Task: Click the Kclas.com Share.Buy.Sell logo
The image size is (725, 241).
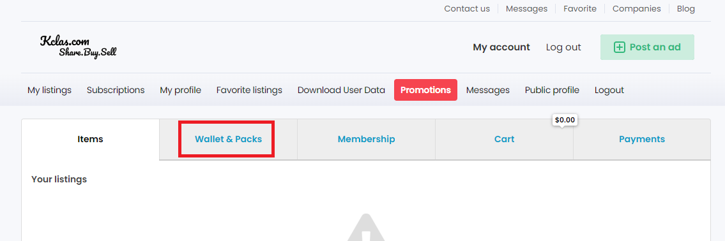Action: pyautogui.click(x=78, y=47)
